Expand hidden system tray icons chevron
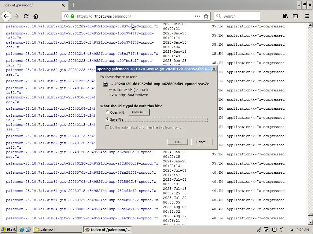Image resolution: width=313 pixels, height=234 pixels. click(x=292, y=230)
